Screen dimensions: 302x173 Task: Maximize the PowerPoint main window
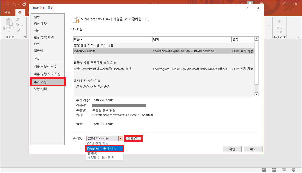[285, 4]
